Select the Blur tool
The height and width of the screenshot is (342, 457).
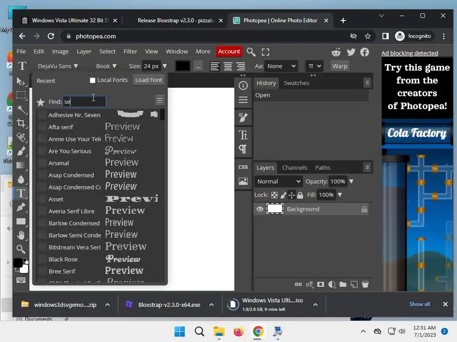[x=21, y=179]
